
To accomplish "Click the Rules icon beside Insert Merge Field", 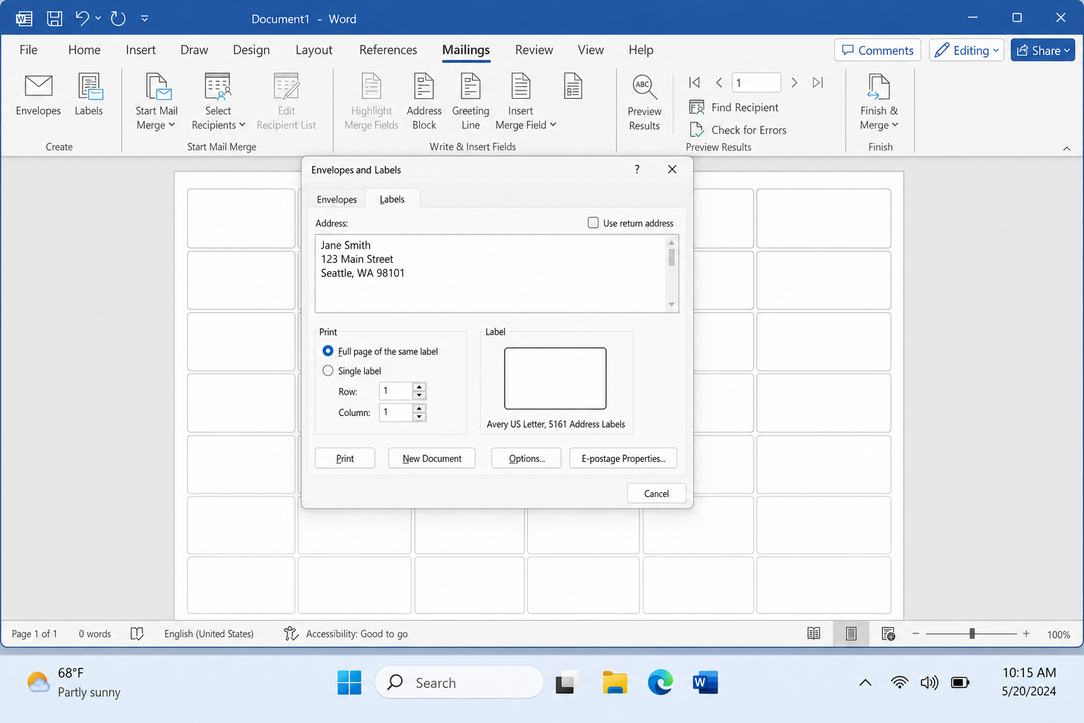I will click(573, 86).
